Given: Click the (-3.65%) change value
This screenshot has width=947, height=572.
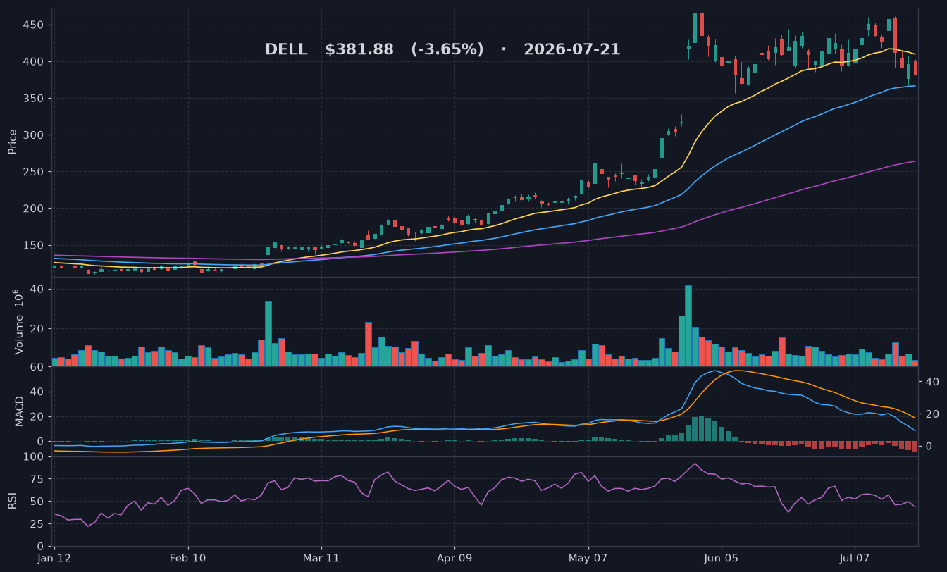Looking at the screenshot, I should click(447, 50).
